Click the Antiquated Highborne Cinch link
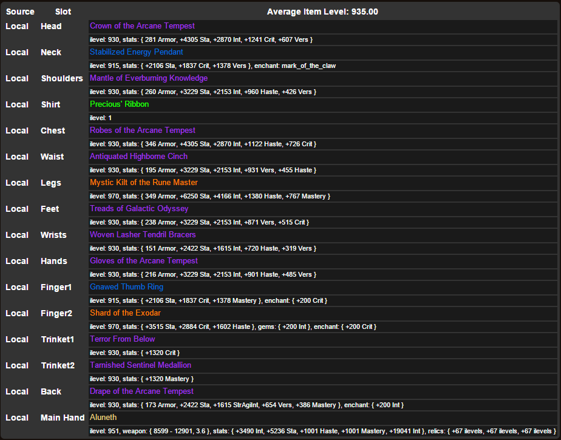561x440 pixels. 138,157
